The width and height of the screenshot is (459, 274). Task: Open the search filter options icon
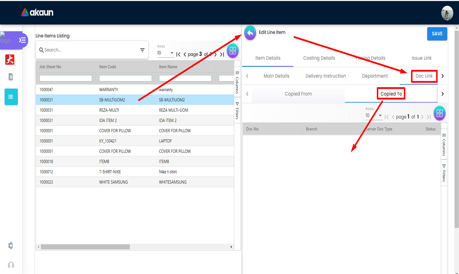(x=142, y=50)
